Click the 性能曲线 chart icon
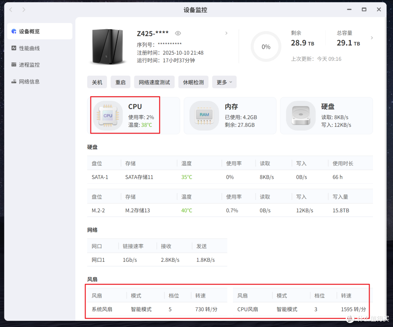393x327 pixels. 14,48
